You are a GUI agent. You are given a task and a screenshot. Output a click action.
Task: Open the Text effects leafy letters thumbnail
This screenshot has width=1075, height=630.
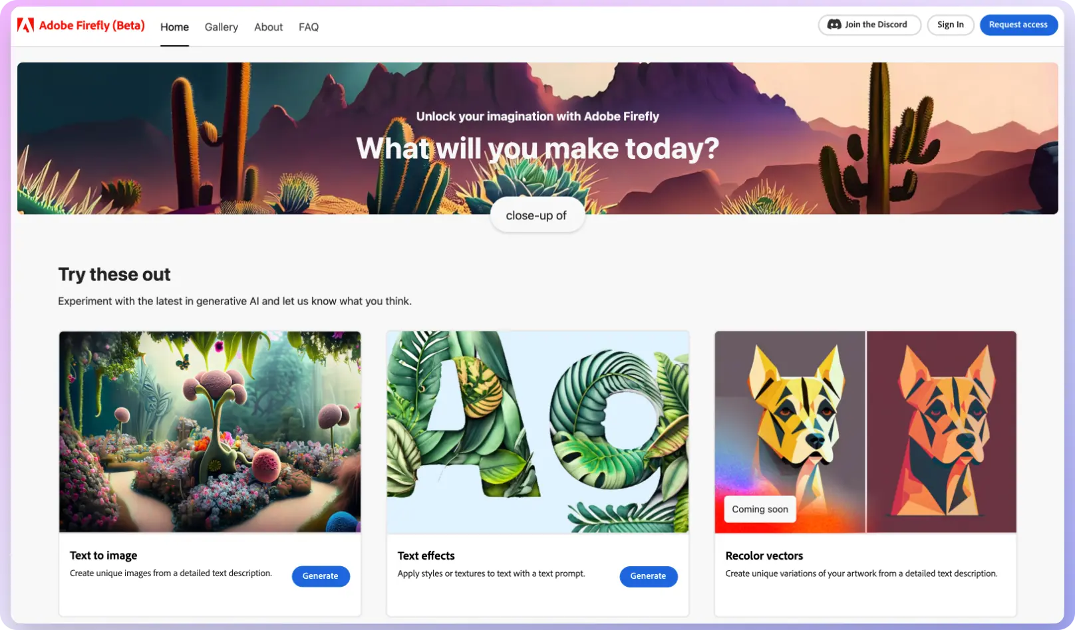point(537,432)
